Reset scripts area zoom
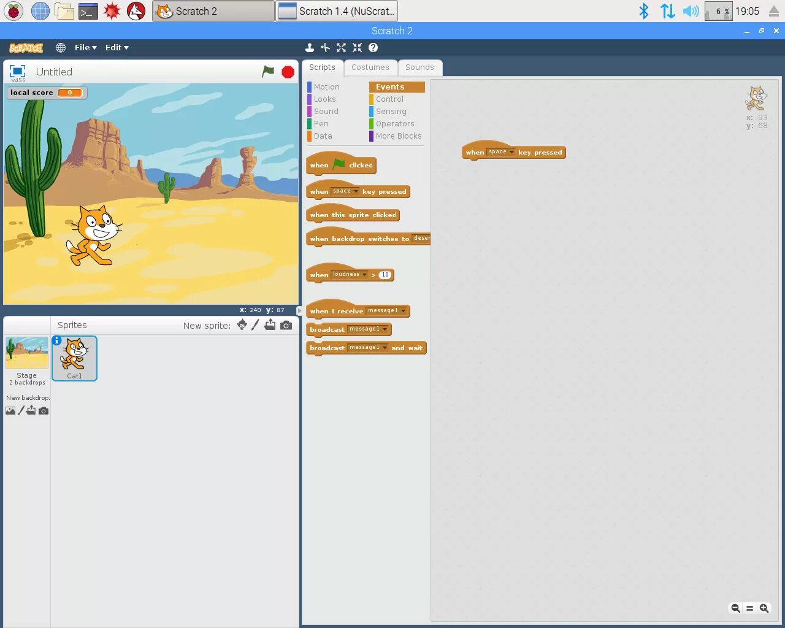 pyautogui.click(x=749, y=608)
